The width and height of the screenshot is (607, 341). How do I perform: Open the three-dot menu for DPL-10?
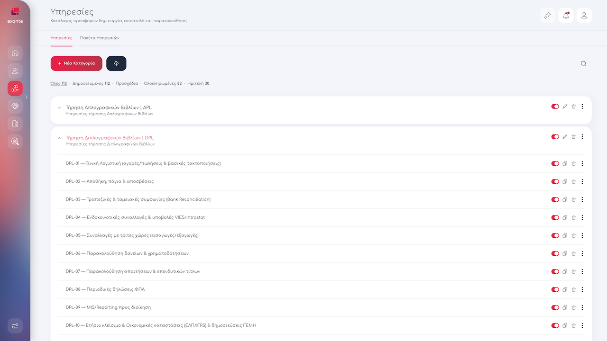tap(582, 325)
